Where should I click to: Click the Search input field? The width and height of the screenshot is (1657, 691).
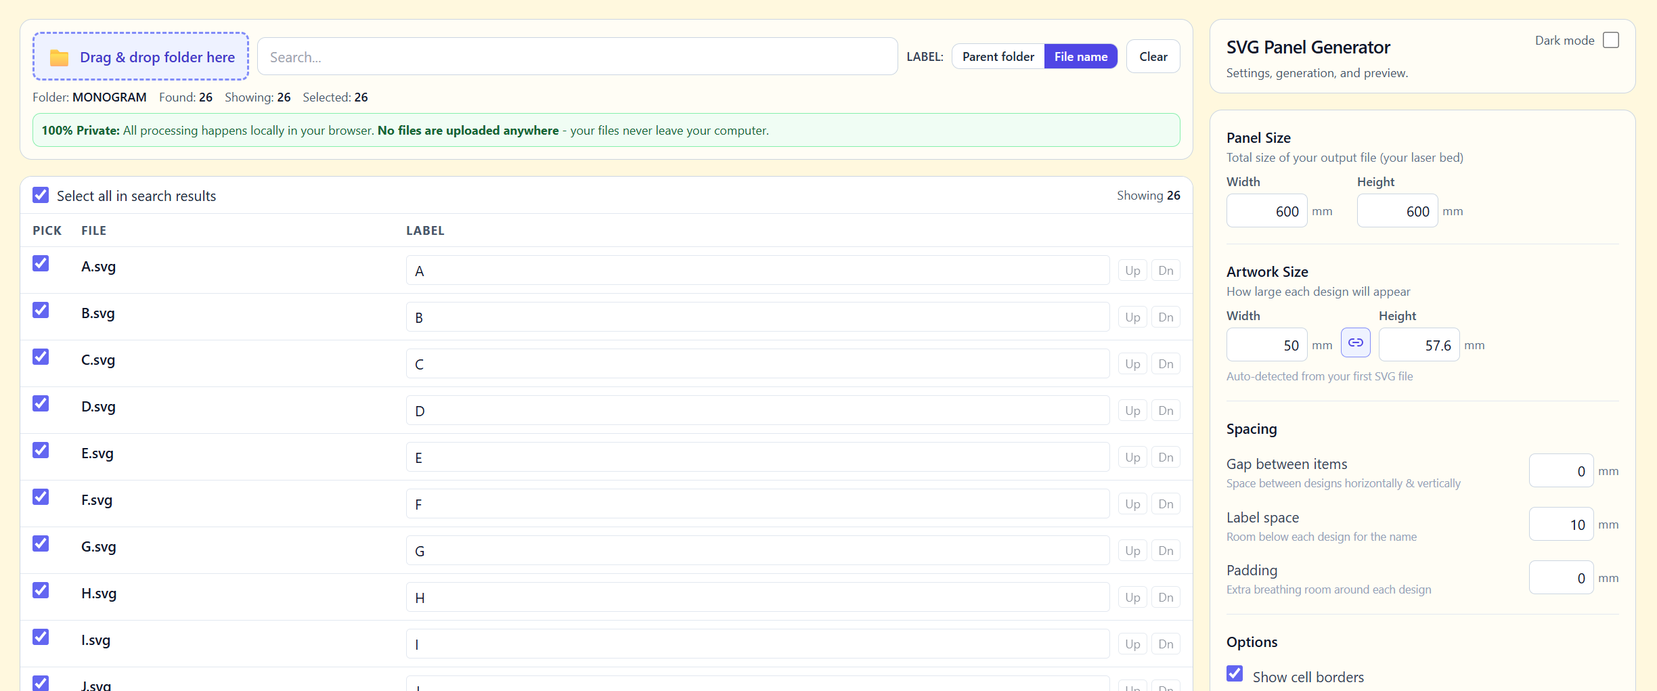pos(577,57)
